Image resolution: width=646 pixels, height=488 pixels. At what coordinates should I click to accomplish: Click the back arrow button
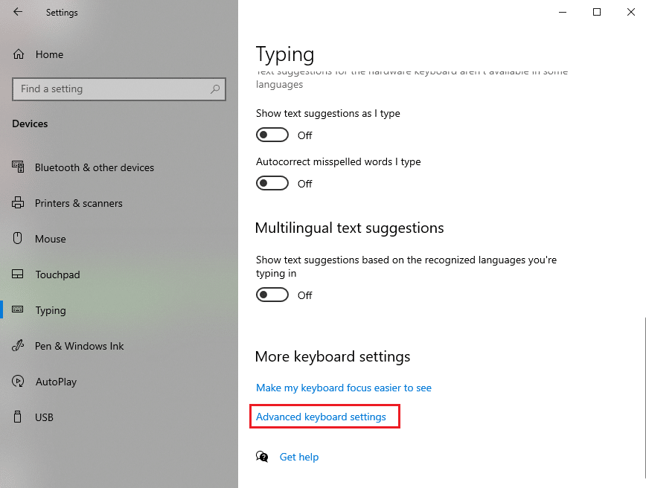17,12
